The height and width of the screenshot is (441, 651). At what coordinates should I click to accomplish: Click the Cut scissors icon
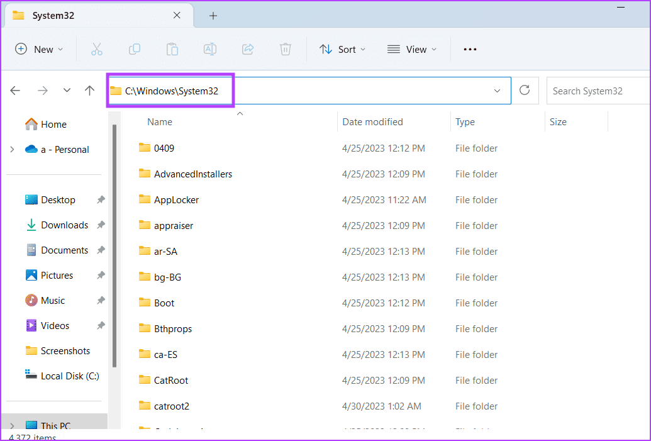point(97,49)
